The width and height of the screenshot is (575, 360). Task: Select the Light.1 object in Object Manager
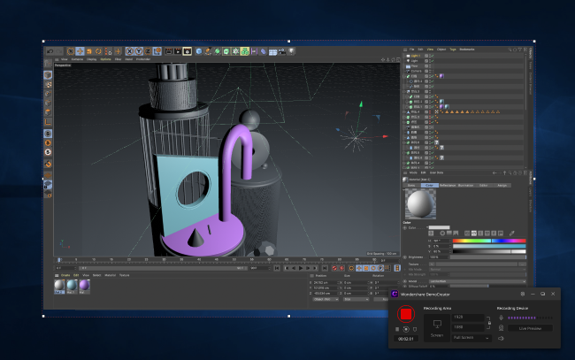(415, 56)
